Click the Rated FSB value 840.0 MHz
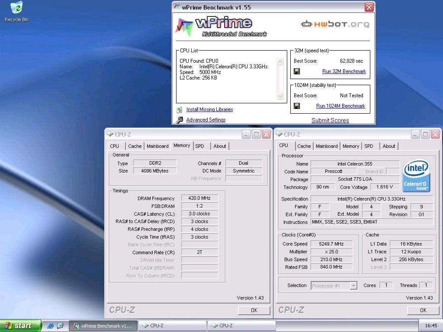Viewport: 443px width, 332px height. tap(331, 267)
